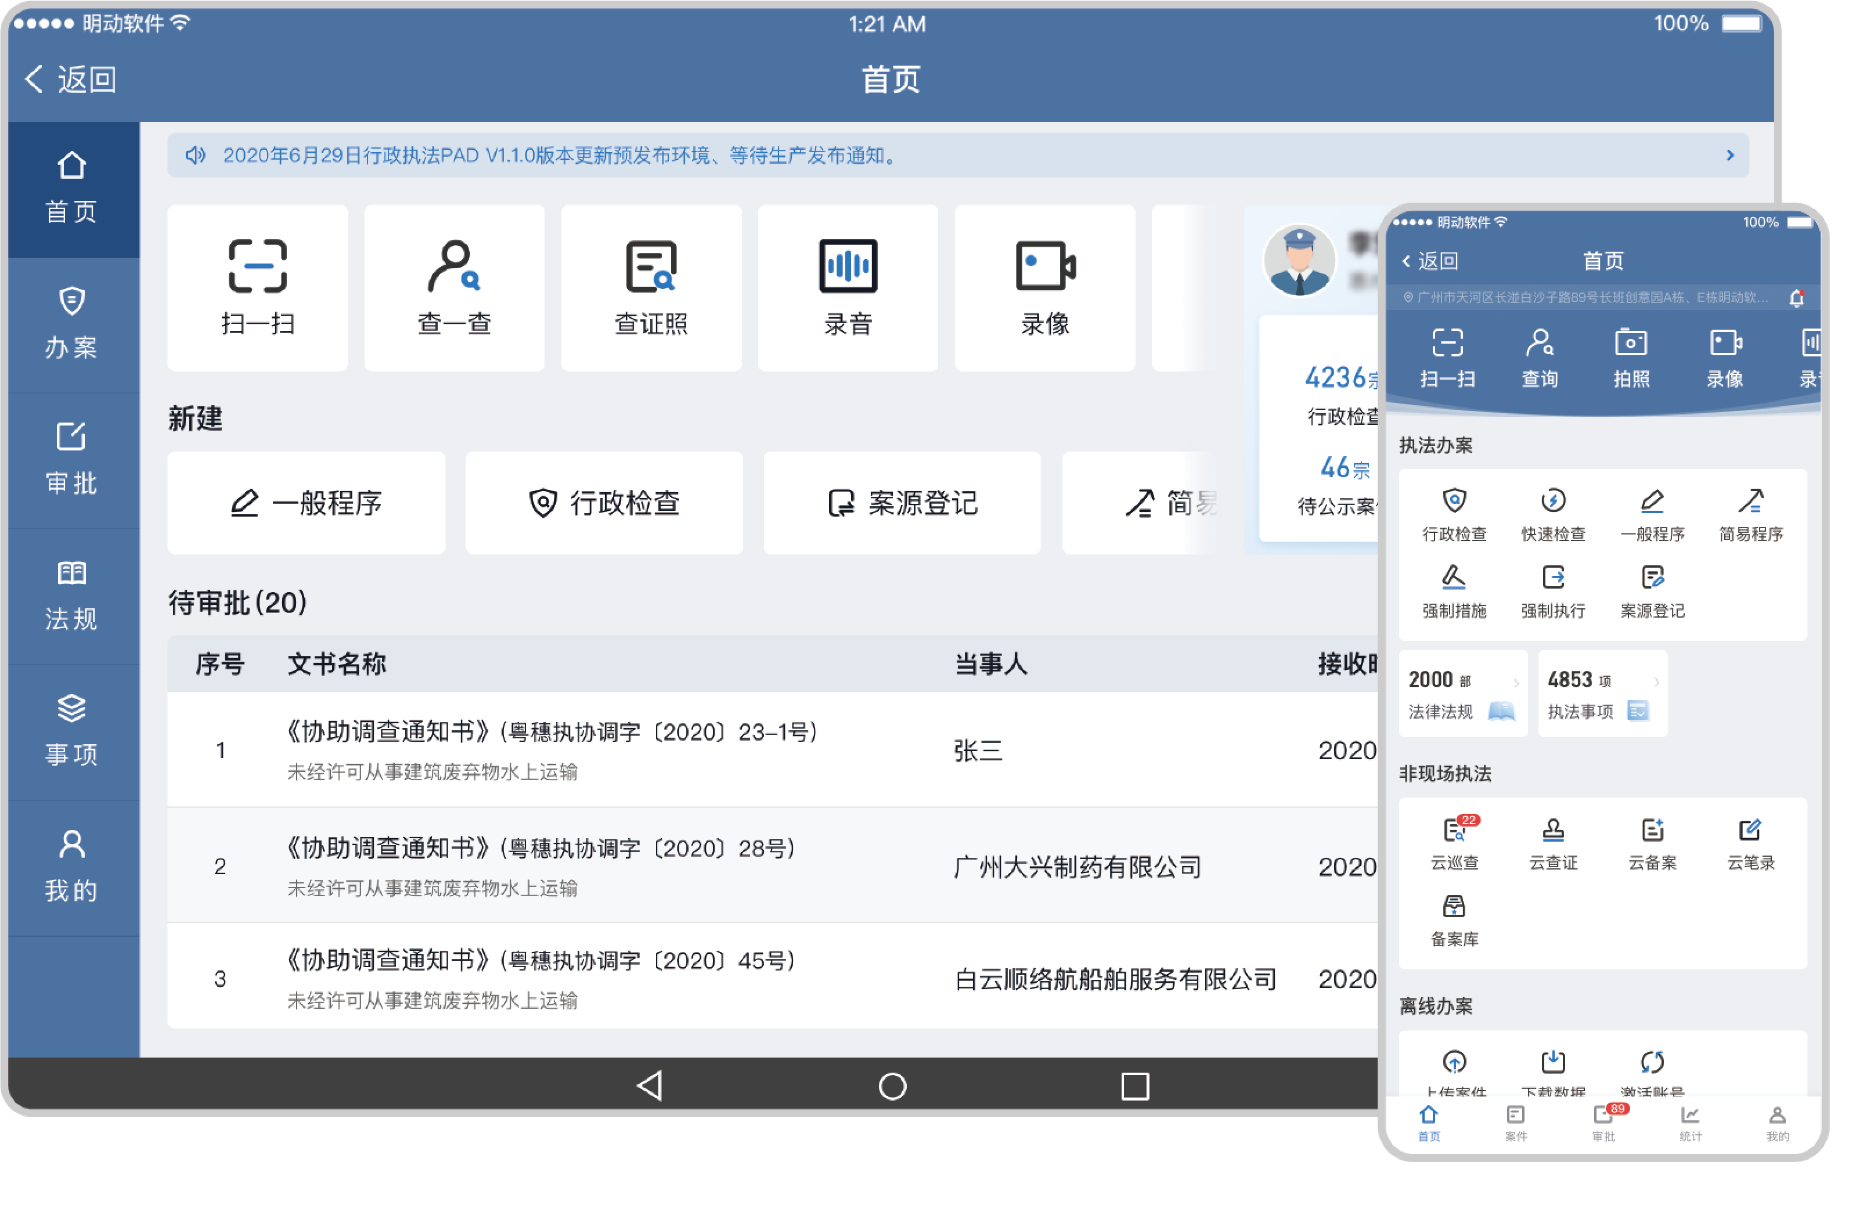Start 录音 audio recording on tablet

click(848, 266)
